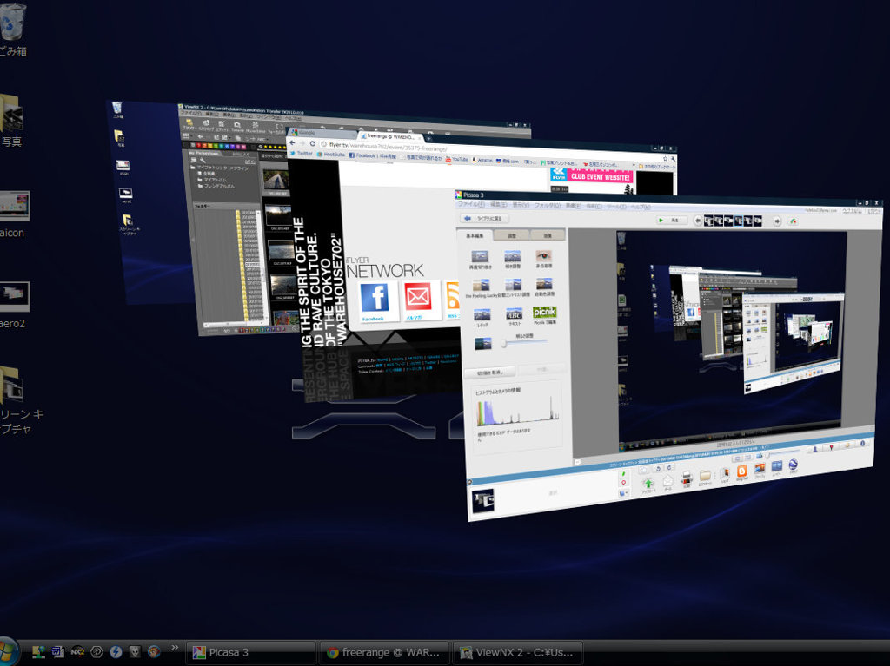890x666 pixels.
Task: Switch to the 効果 tab in Picasa
Action: click(x=548, y=234)
